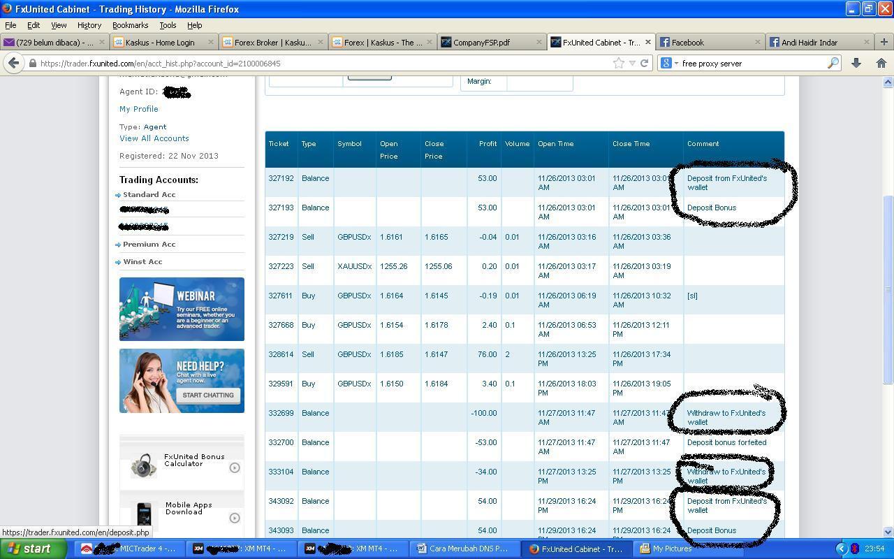This screenshot has height=559, width=894.
Task: Reload the page with the refresh icon
Action: (645, 63)
